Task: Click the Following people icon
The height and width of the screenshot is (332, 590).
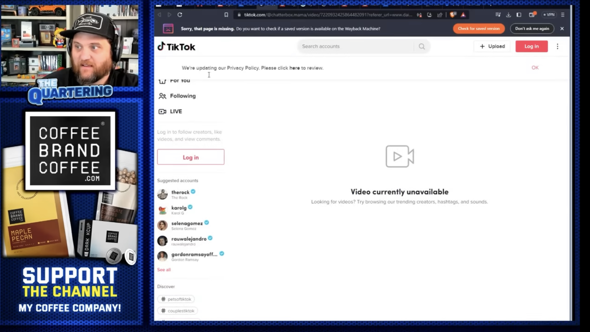Action: coord(162,96)
